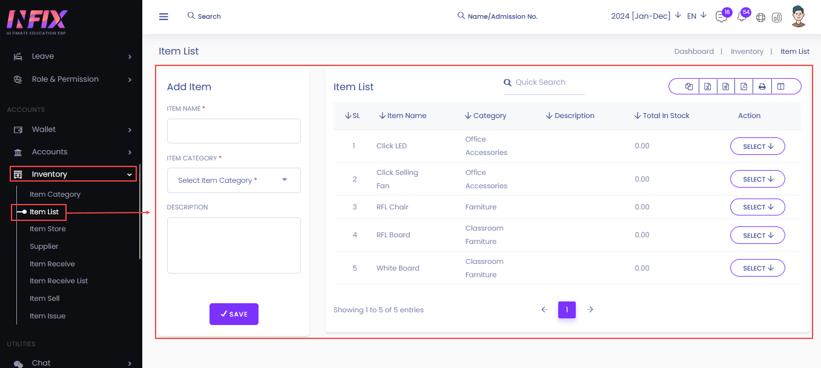Expand the Wallet menu
Image resolution: width=821 pixels, height=368 pixels.
tap(130, 130)
